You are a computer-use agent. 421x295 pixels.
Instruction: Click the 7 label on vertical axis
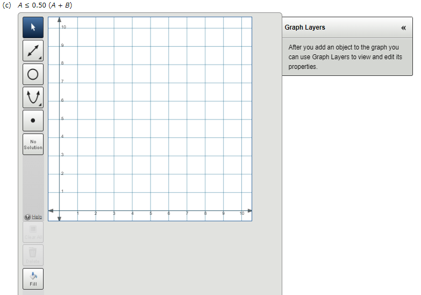click(x=62, y=81)
